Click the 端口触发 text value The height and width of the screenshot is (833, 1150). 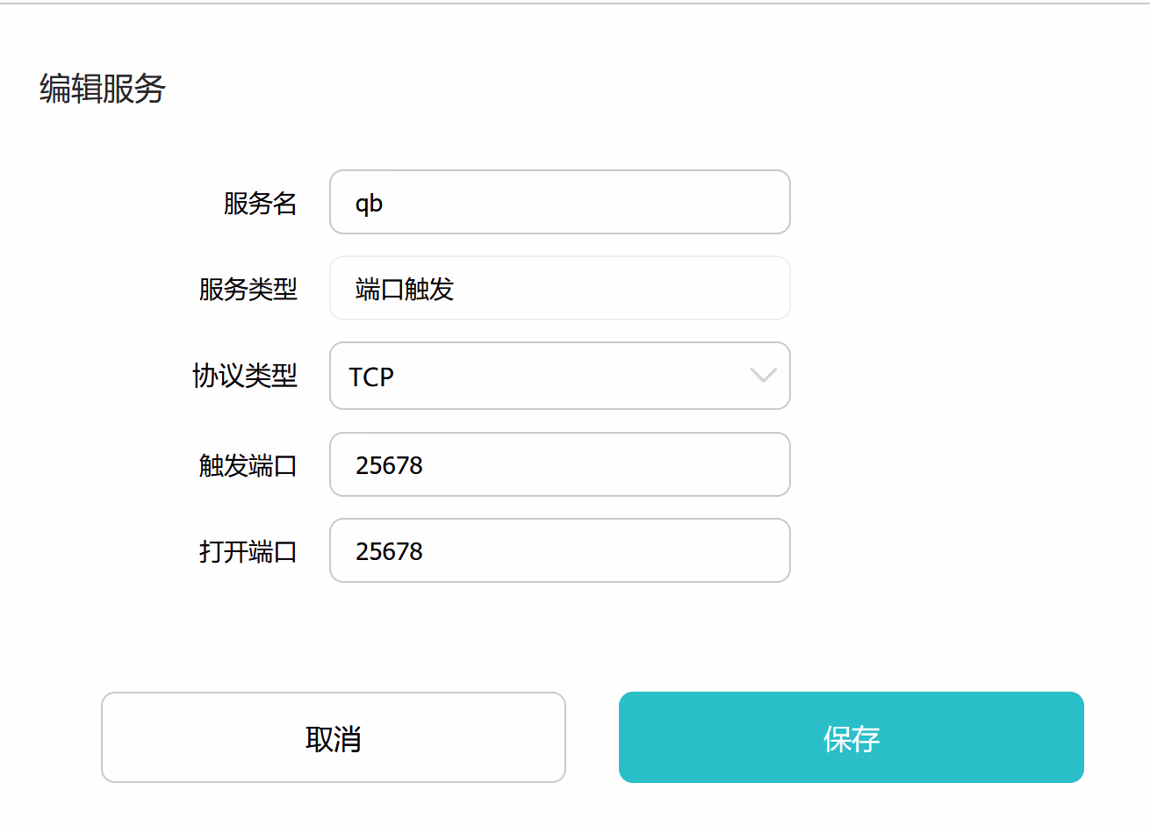[404, 289]
